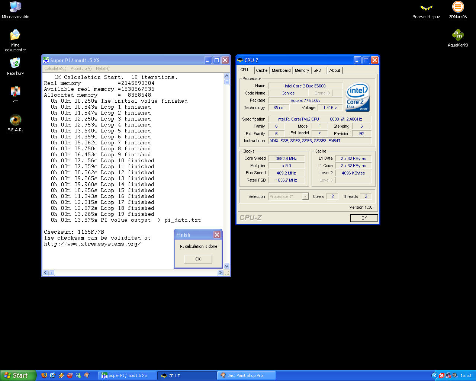
Task: Click the taskbar clock showing 15:53
Action: [x=466, y=375]
